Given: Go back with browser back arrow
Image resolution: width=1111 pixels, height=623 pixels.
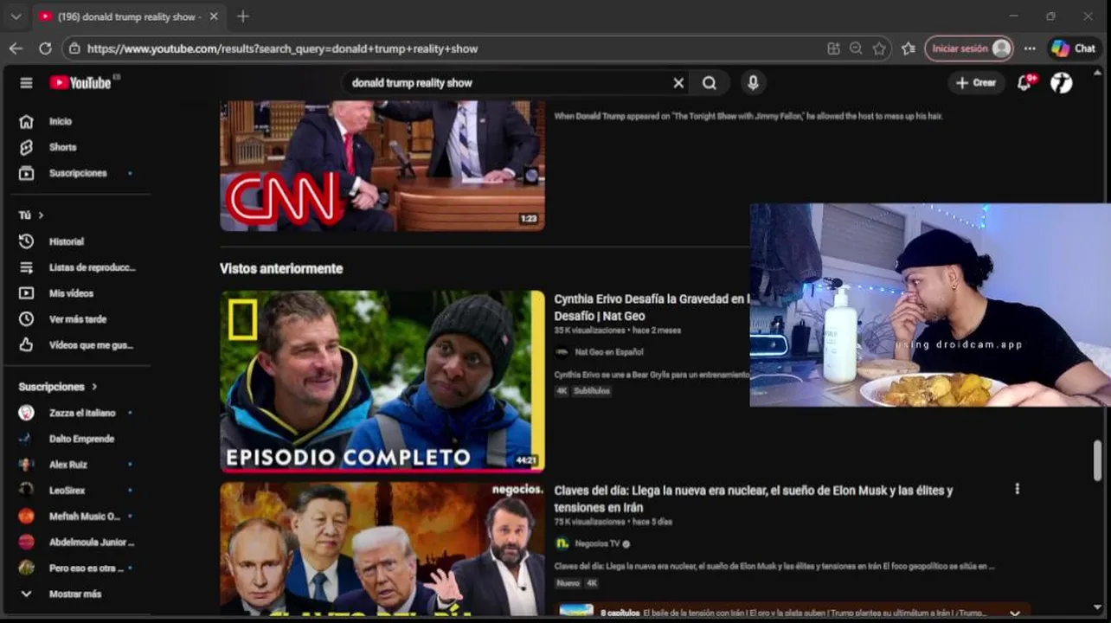Looking at the screenshot, I should tap(16, 48).
